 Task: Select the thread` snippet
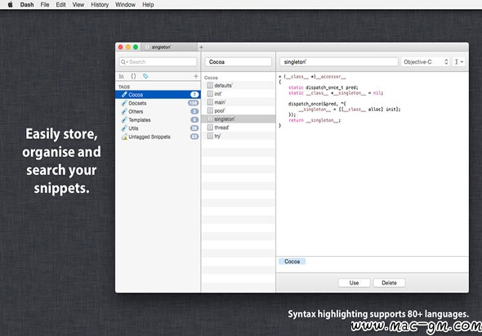coord(239,128)
